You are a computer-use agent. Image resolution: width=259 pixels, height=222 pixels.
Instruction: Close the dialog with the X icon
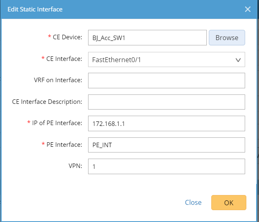pos(248,9)
